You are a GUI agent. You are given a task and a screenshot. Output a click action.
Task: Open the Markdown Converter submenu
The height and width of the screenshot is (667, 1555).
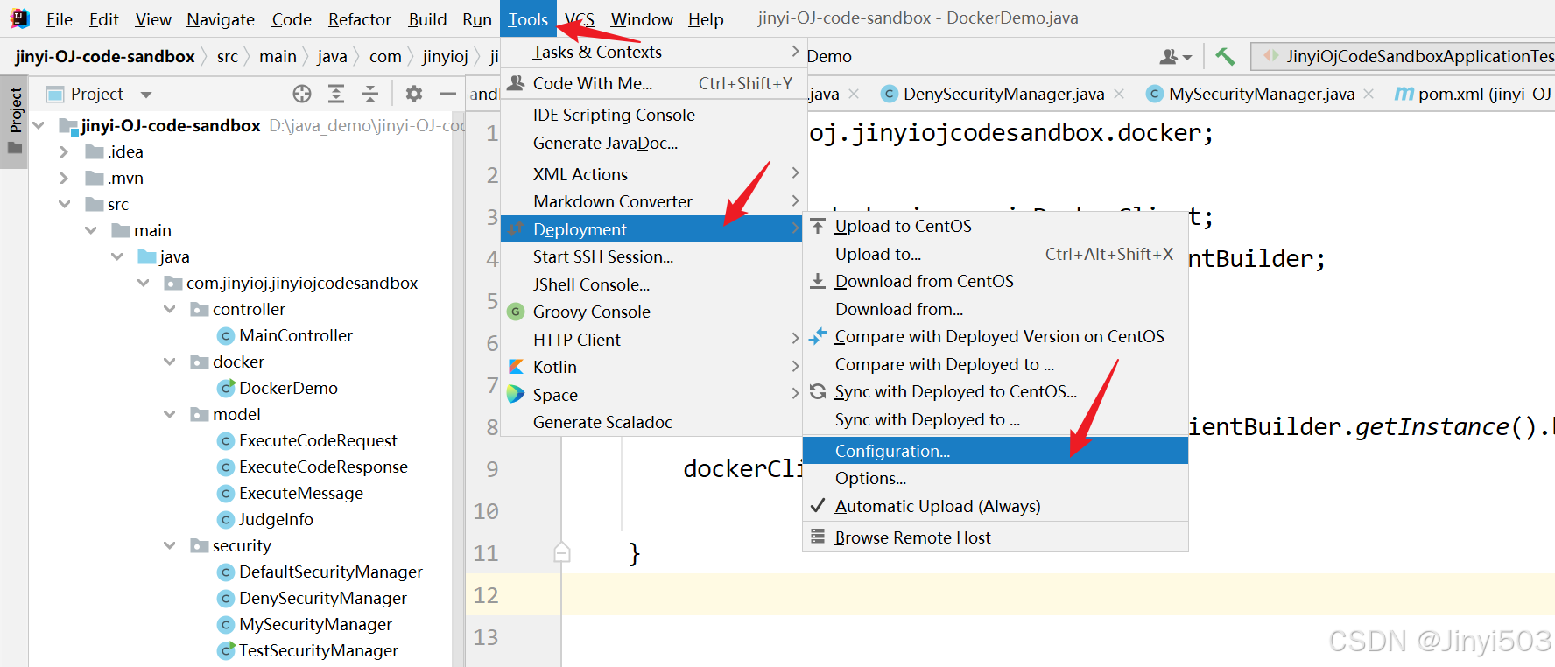(x=651, y=201)
